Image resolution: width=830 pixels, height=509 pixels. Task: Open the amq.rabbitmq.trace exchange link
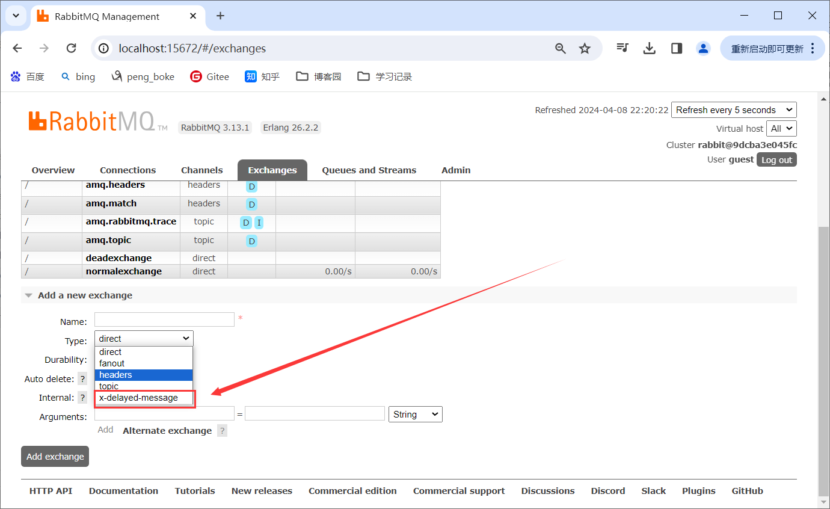[x=131, y=221]
